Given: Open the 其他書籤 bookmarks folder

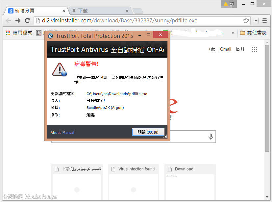Looking at the screenshot, I should (x=253, y=33).
